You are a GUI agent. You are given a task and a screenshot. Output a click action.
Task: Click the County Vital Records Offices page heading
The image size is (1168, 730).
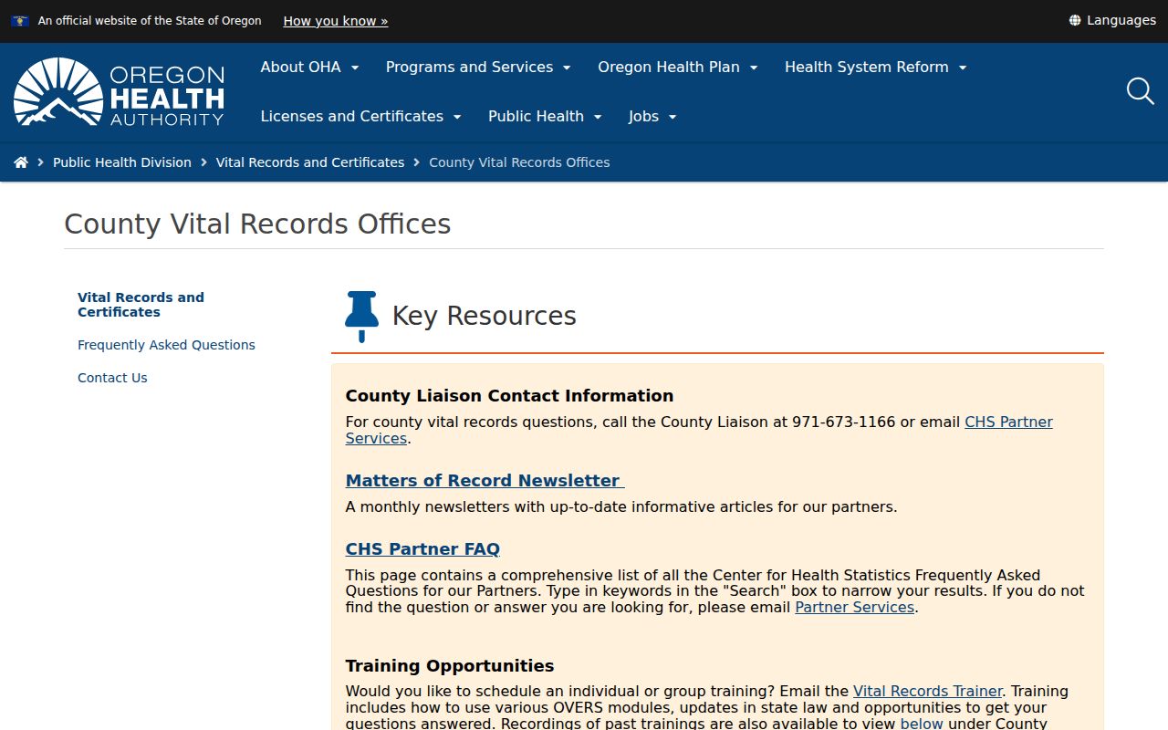pos(257,224)
